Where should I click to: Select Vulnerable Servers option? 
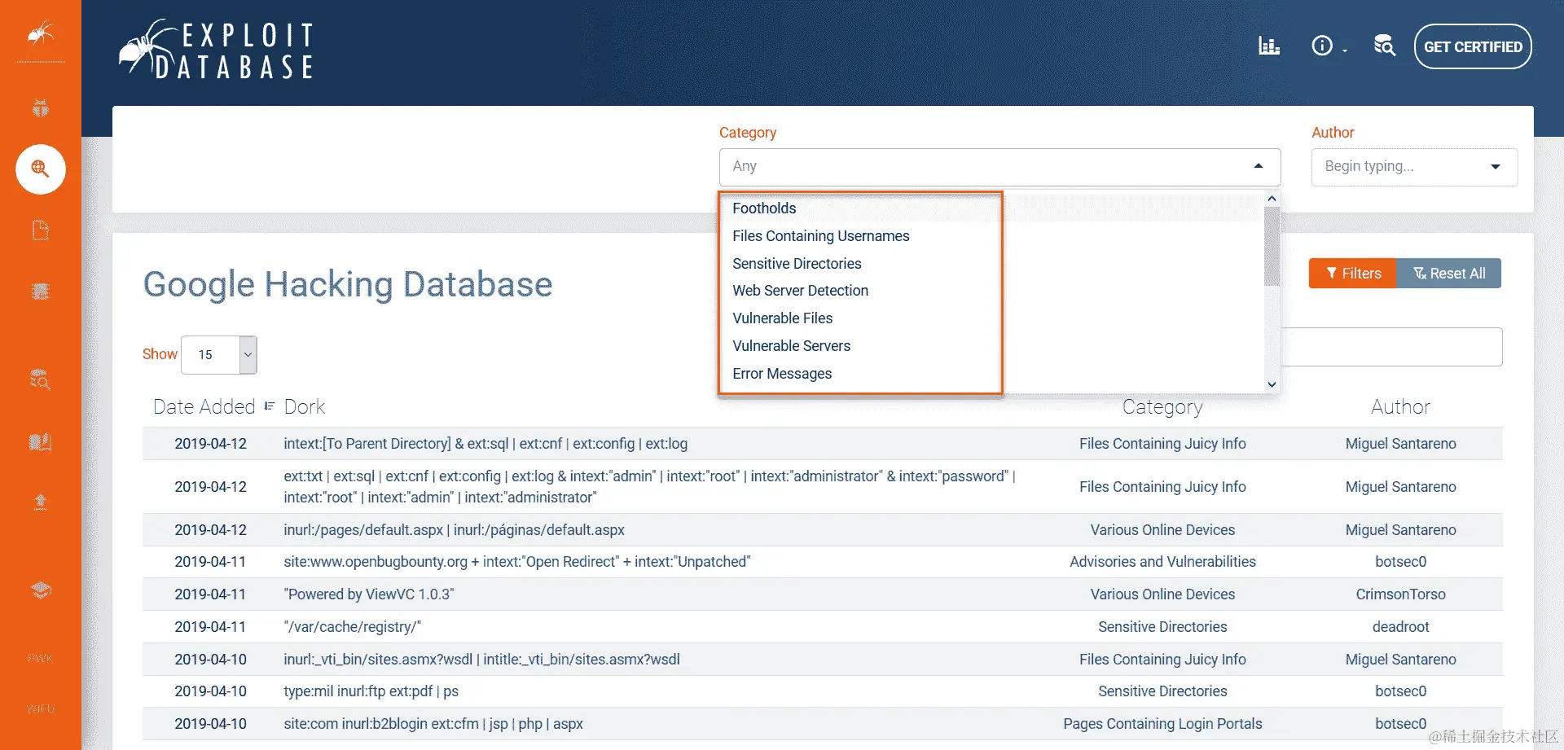(791, 346)
